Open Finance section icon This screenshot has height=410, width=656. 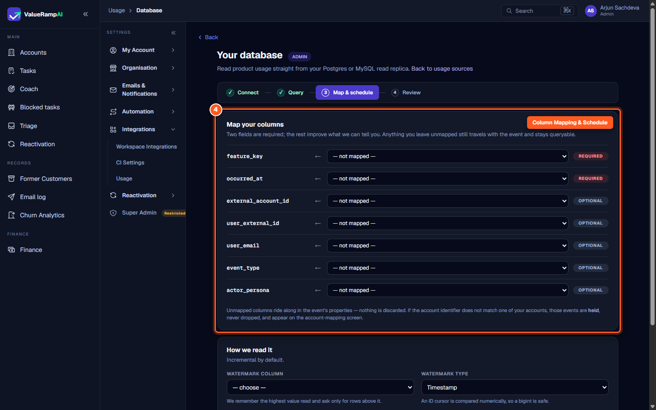pyautogui.click(x=11, y=250)
